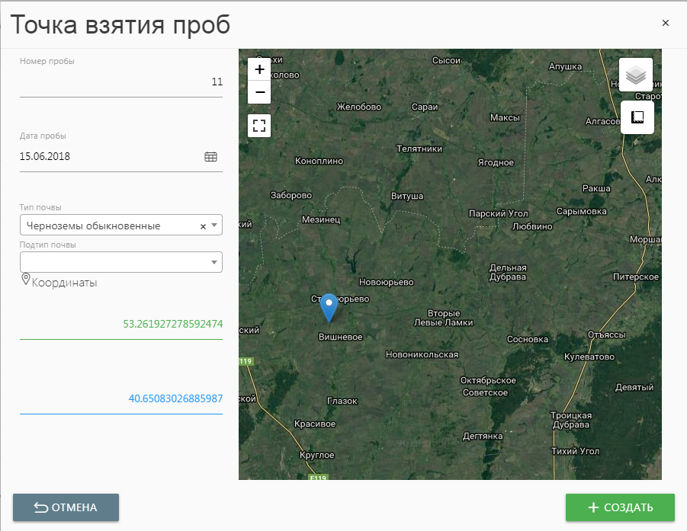Click the Координаты location pin icon

point(26,280)
